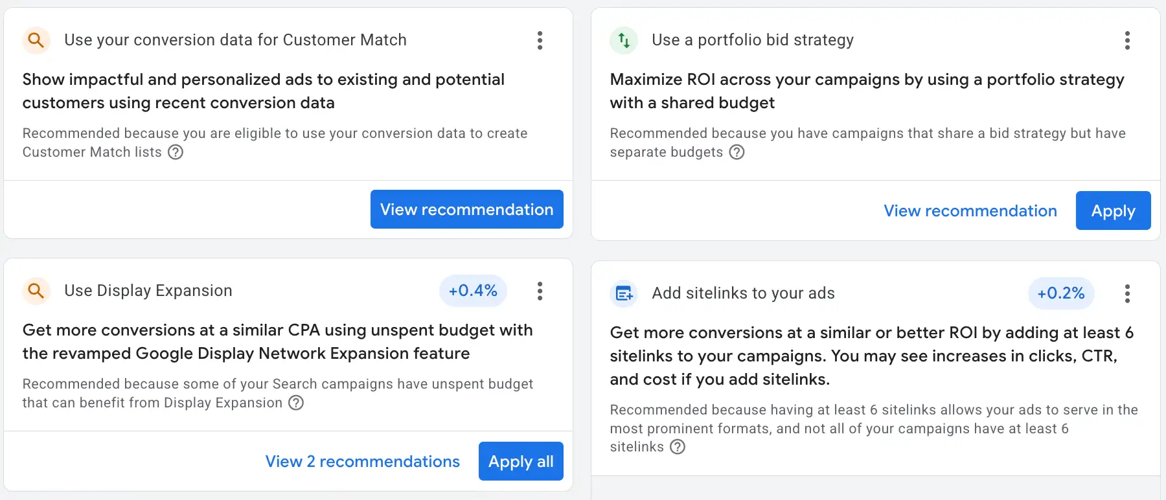
Task: Open help about separate budgets
Action: (736, 152)
